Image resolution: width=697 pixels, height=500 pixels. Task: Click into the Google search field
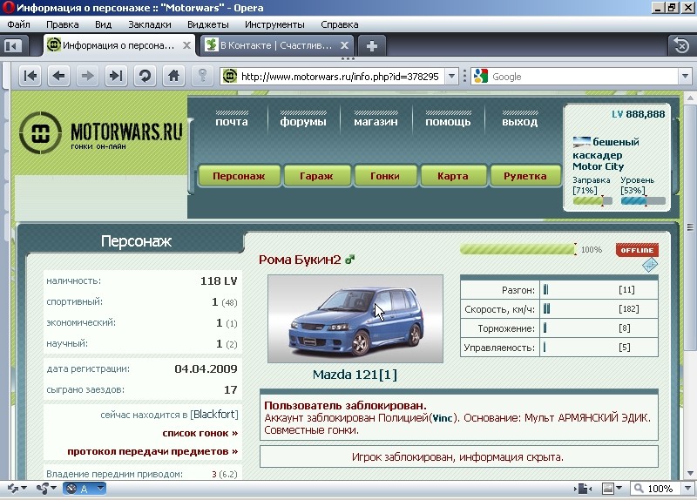coord(584,77)
